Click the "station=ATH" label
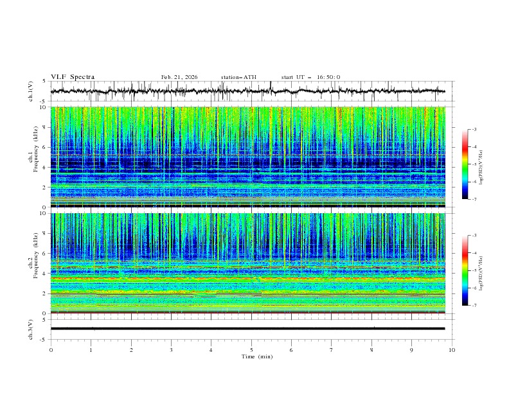 [238, 77]
